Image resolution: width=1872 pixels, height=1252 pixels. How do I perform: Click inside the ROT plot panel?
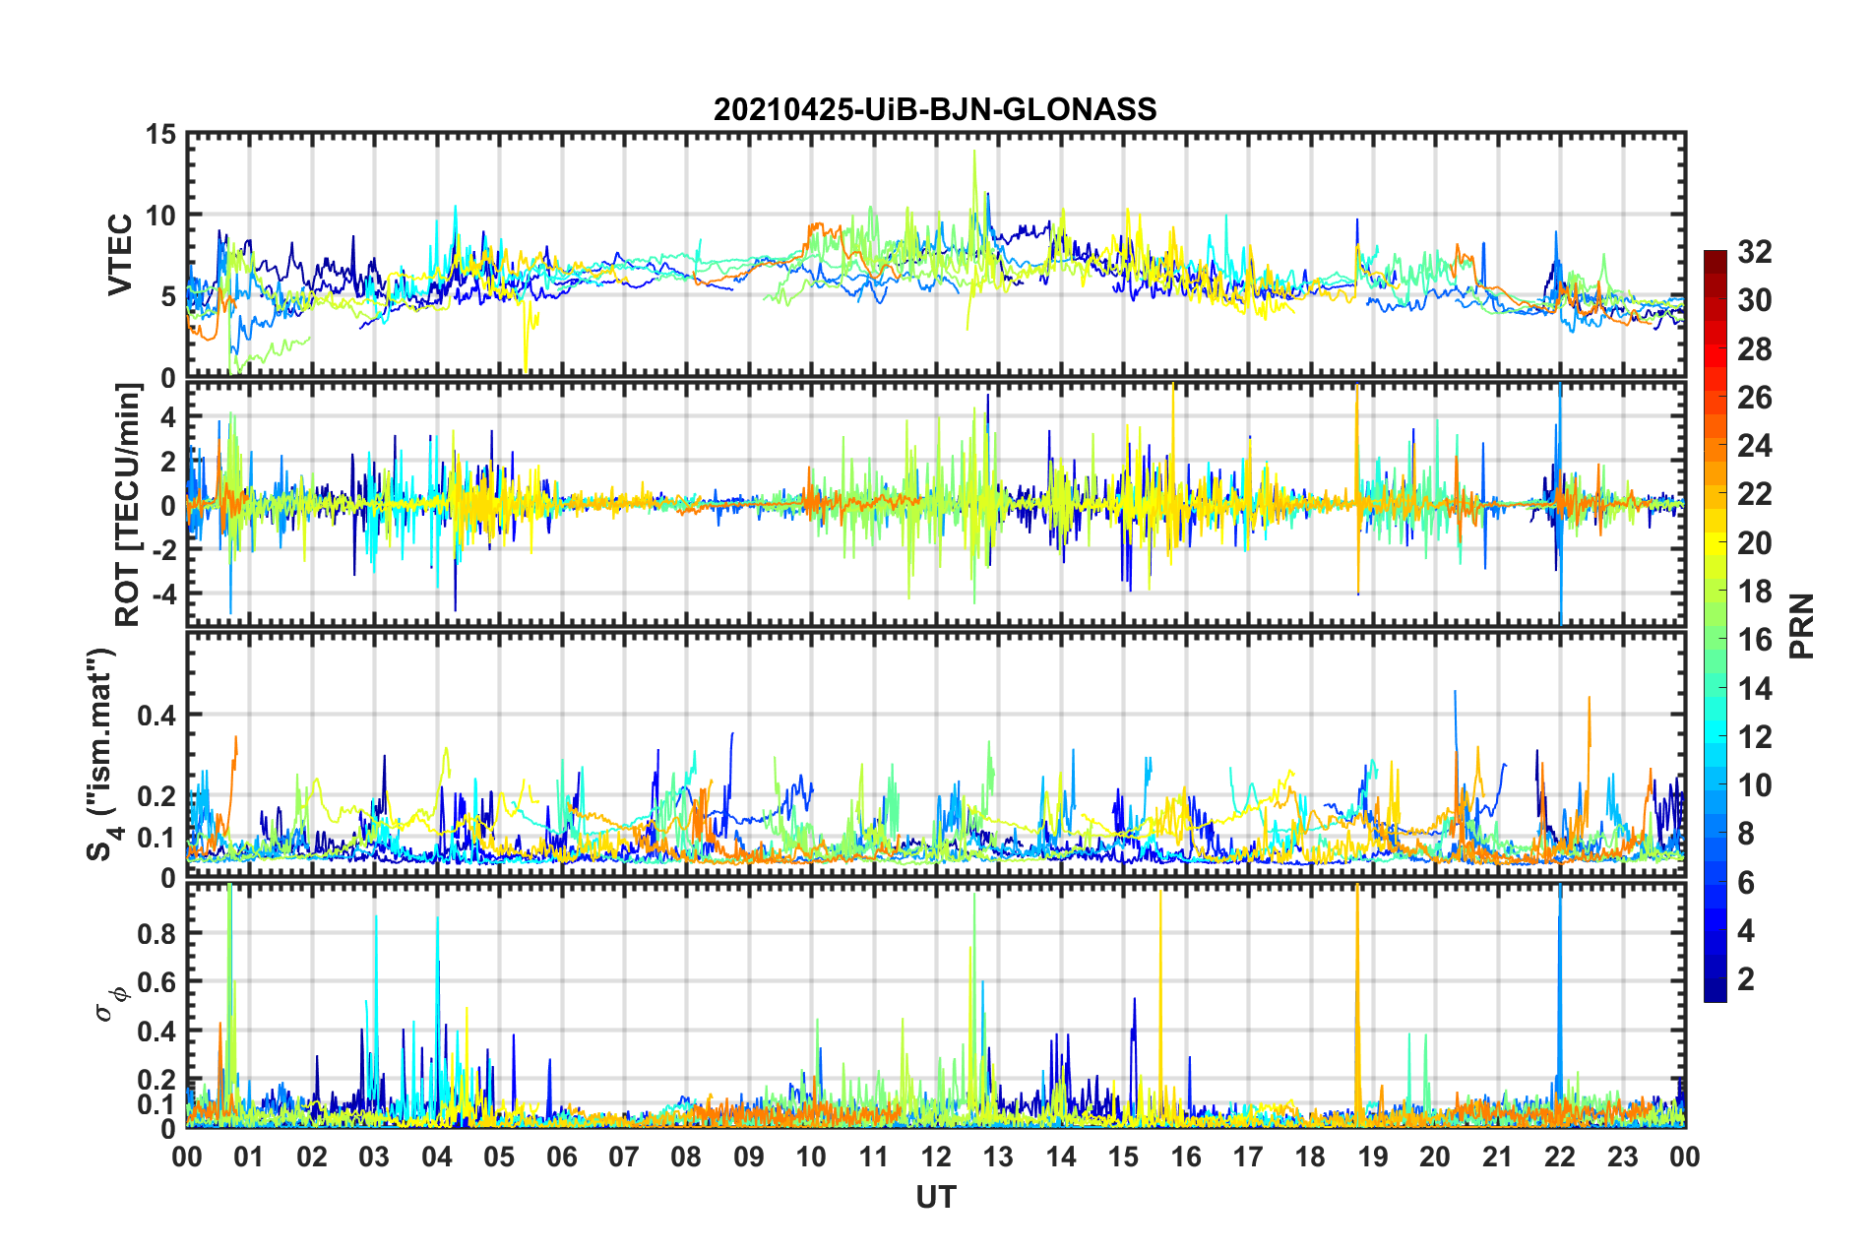tap(936, 503)
